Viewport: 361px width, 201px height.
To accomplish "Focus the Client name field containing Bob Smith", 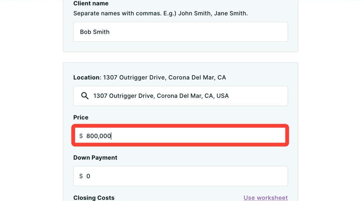I will pyautogui.click(x=180, y=32).
